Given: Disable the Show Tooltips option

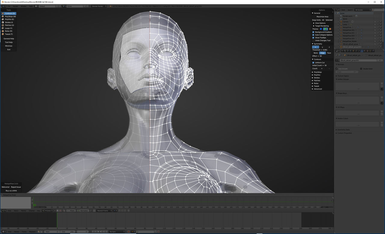Looking at the screenshot, I should (313, 37).
